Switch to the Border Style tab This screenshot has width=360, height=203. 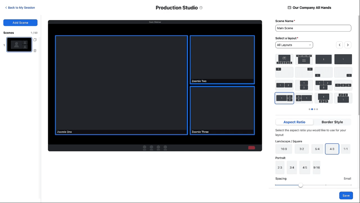[x=332, y=122]
